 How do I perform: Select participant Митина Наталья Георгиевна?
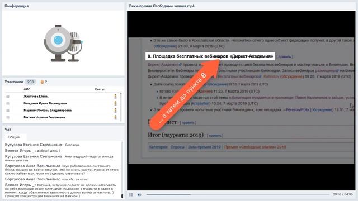point(44,117)
